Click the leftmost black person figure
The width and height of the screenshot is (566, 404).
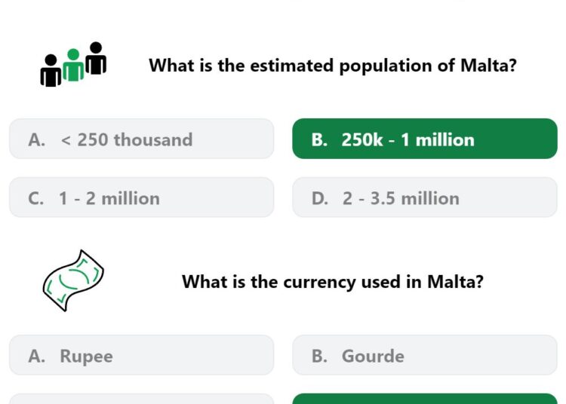(x=51, y=71)
